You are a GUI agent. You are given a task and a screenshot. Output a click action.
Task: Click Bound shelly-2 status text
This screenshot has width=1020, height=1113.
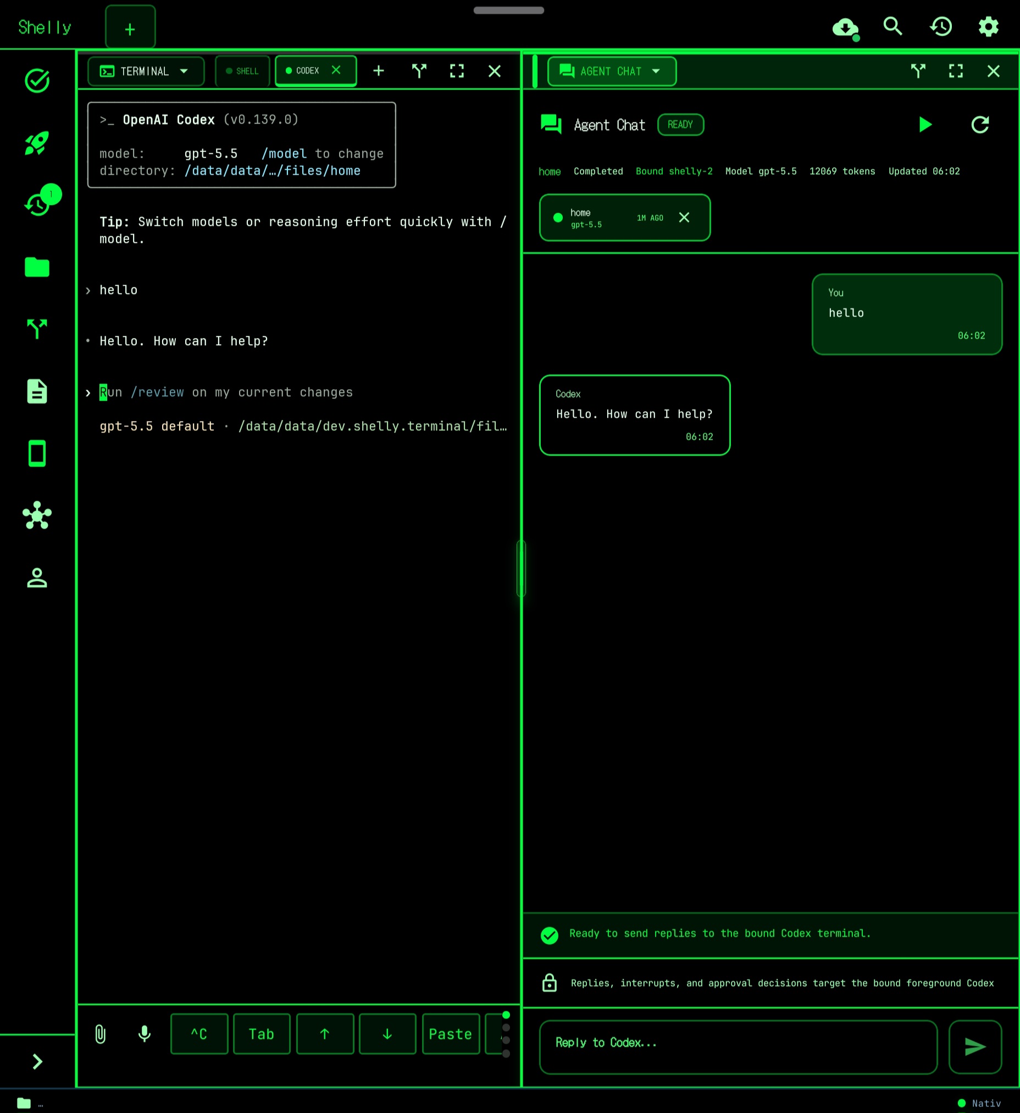[x=674, y=171]
